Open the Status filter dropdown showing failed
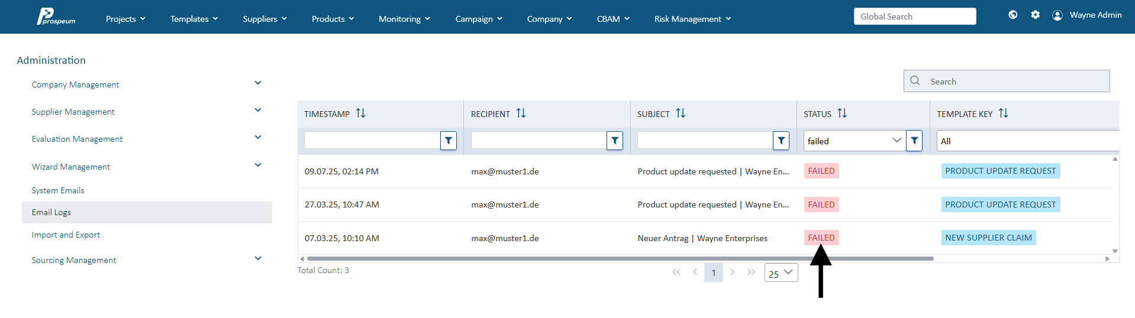1135x318 pixels. (855, 141)
